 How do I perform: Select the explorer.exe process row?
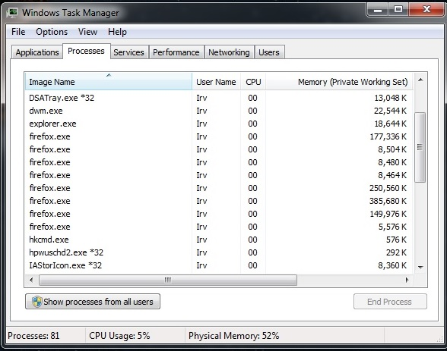(219, 124)
